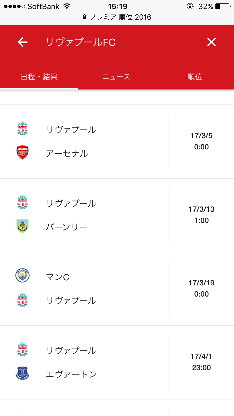Tap the プレミア 順位 2016 address bar
The width and height of the screenshot is (234, 416).
(x=117, y=17)
